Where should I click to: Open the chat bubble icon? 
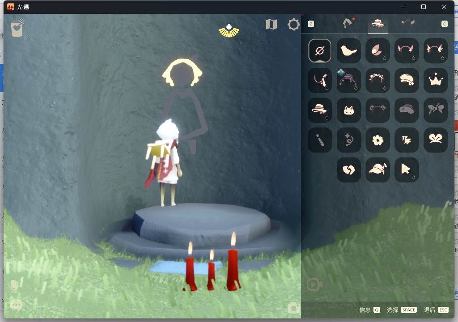click(x=17, y=305)
